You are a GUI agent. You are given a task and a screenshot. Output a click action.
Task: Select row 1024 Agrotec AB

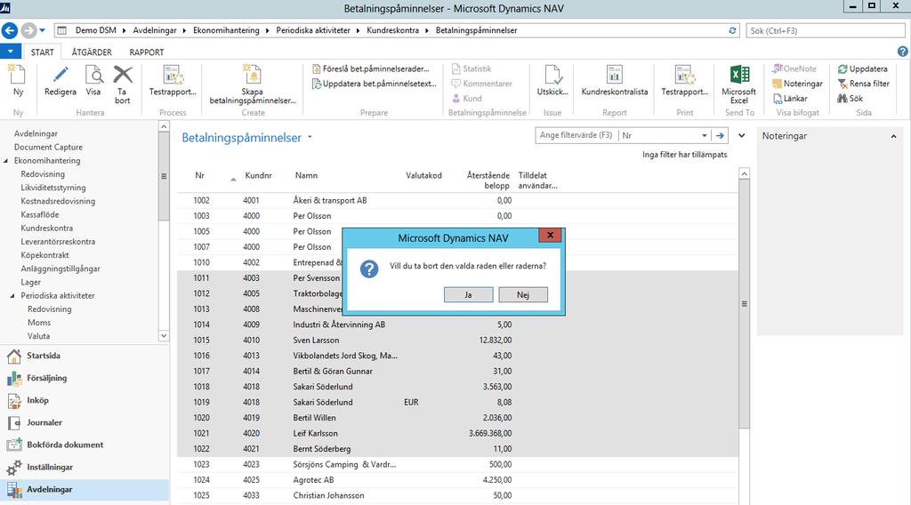[457, 480]
